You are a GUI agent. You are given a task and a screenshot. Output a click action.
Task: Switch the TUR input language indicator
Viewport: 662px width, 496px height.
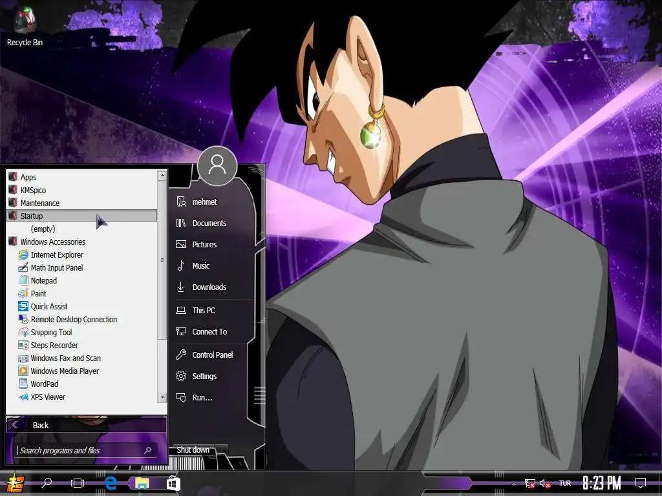tap(565, 483)
